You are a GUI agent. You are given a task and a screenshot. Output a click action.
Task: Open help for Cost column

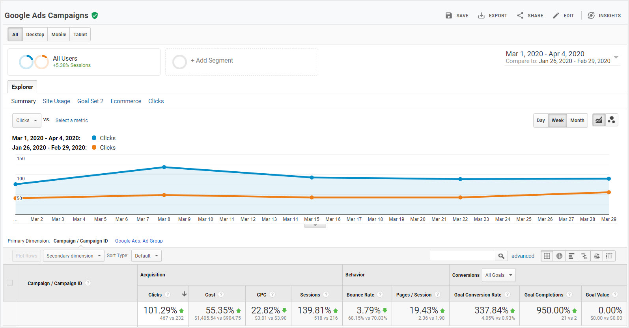221,295
